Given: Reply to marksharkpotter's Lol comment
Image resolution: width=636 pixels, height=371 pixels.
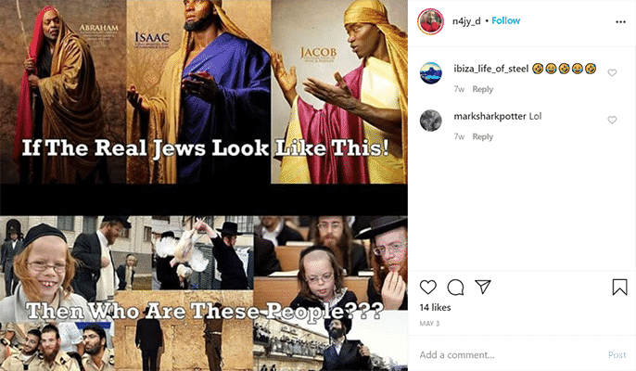Looking at the screenshot, I should pos(483,136).
